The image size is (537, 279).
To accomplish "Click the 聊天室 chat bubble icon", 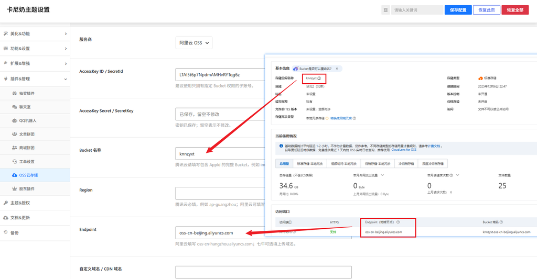I will click(14, 107).
